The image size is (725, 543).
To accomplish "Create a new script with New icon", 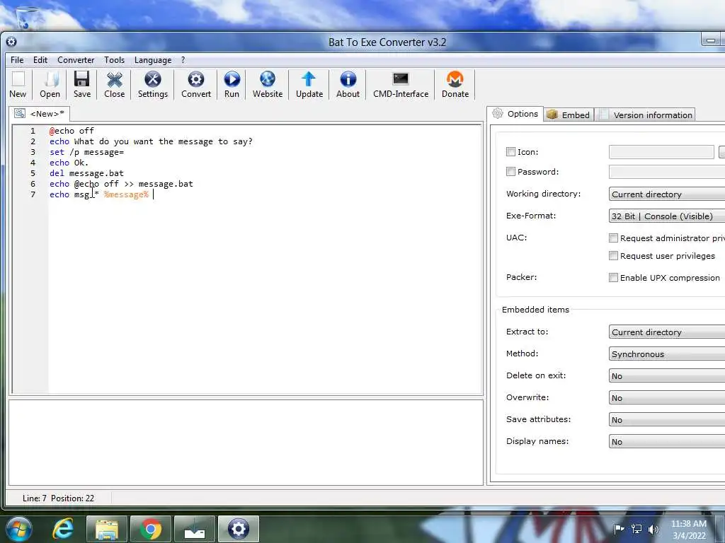I will click(x=18, y=85).
